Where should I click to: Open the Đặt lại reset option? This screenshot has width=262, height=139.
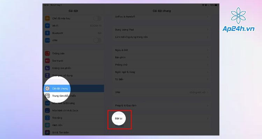(162, 118)
